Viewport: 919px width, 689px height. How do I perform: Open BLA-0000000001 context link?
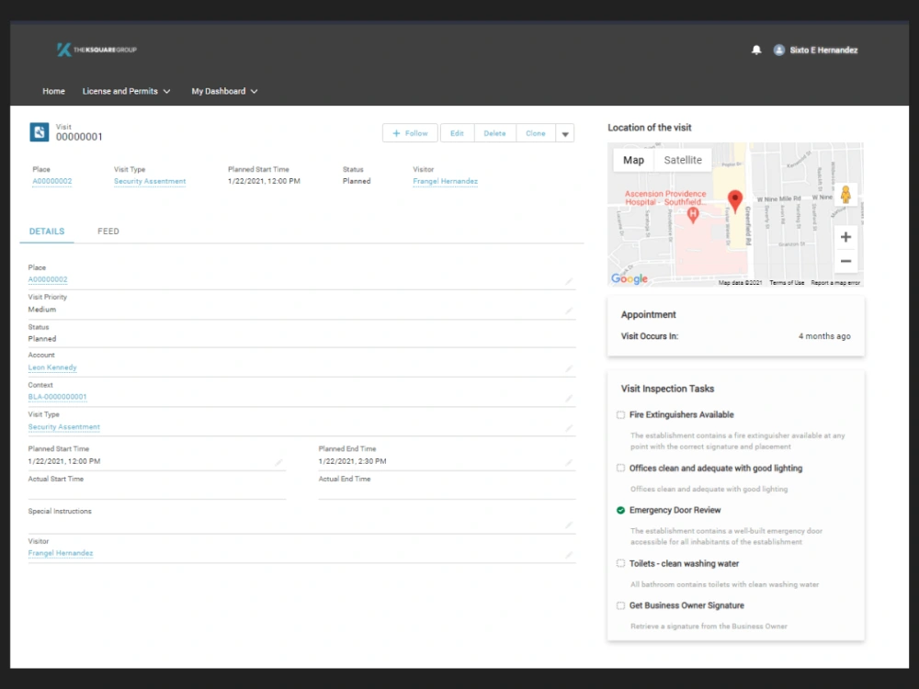coord(57,397)
